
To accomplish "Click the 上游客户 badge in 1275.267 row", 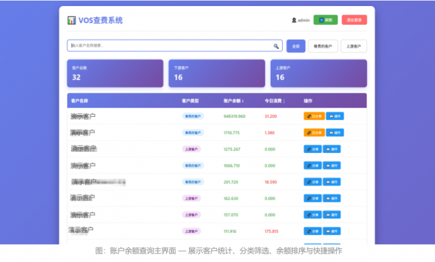I will (x=191, y=149).
